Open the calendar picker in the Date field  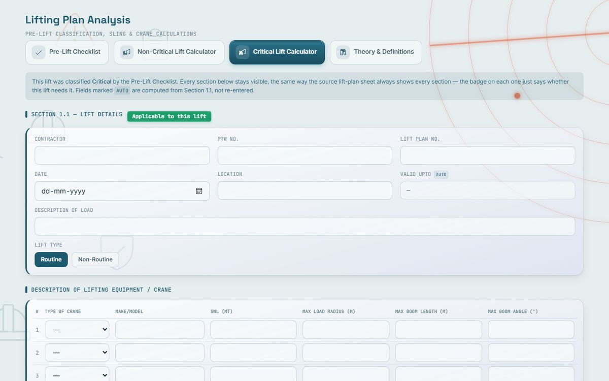pyautogui.click(x=199, y=191)
